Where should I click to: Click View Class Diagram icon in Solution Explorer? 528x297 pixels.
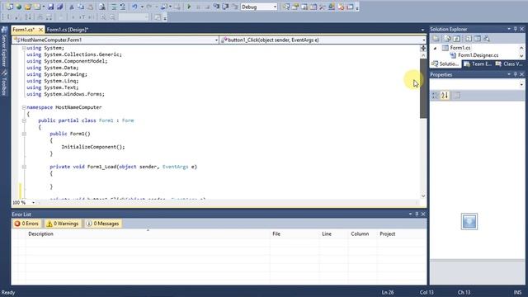[487, 39]
